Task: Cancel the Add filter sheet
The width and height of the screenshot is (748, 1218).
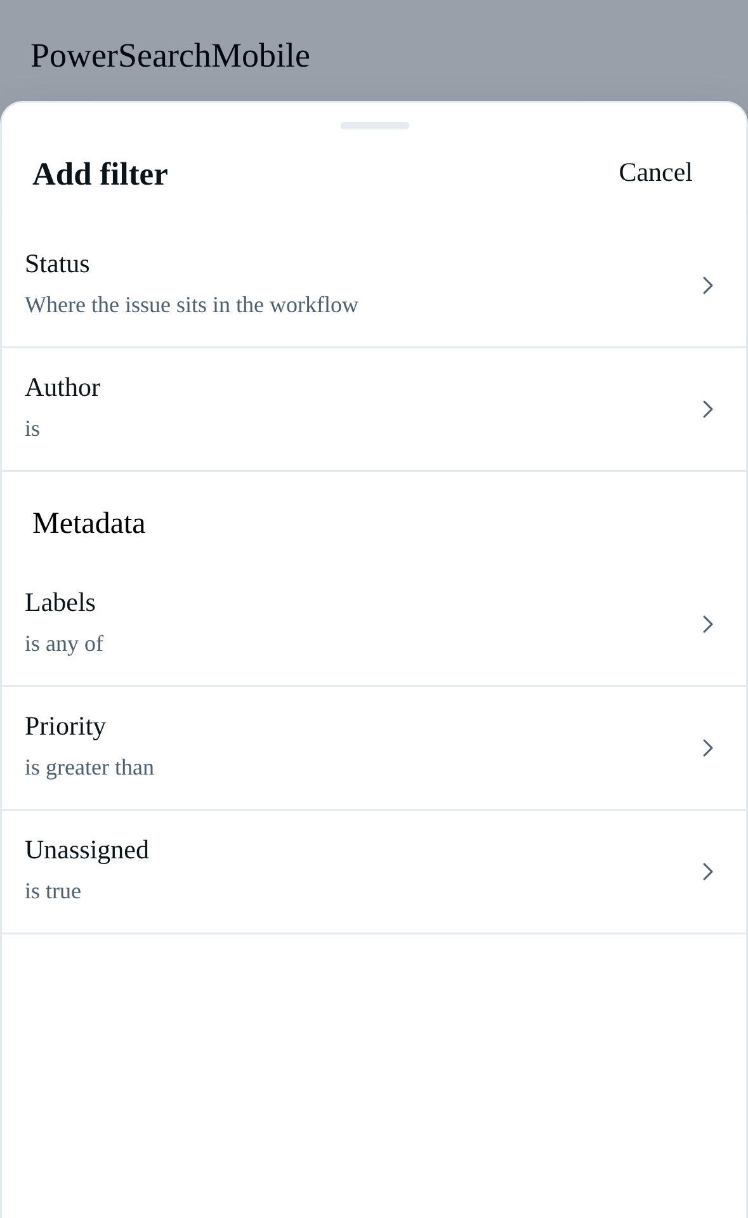Action: coord(655,173)
